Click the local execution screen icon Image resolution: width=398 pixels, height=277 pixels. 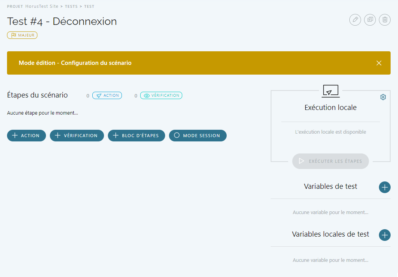click(x=330, y=91)
